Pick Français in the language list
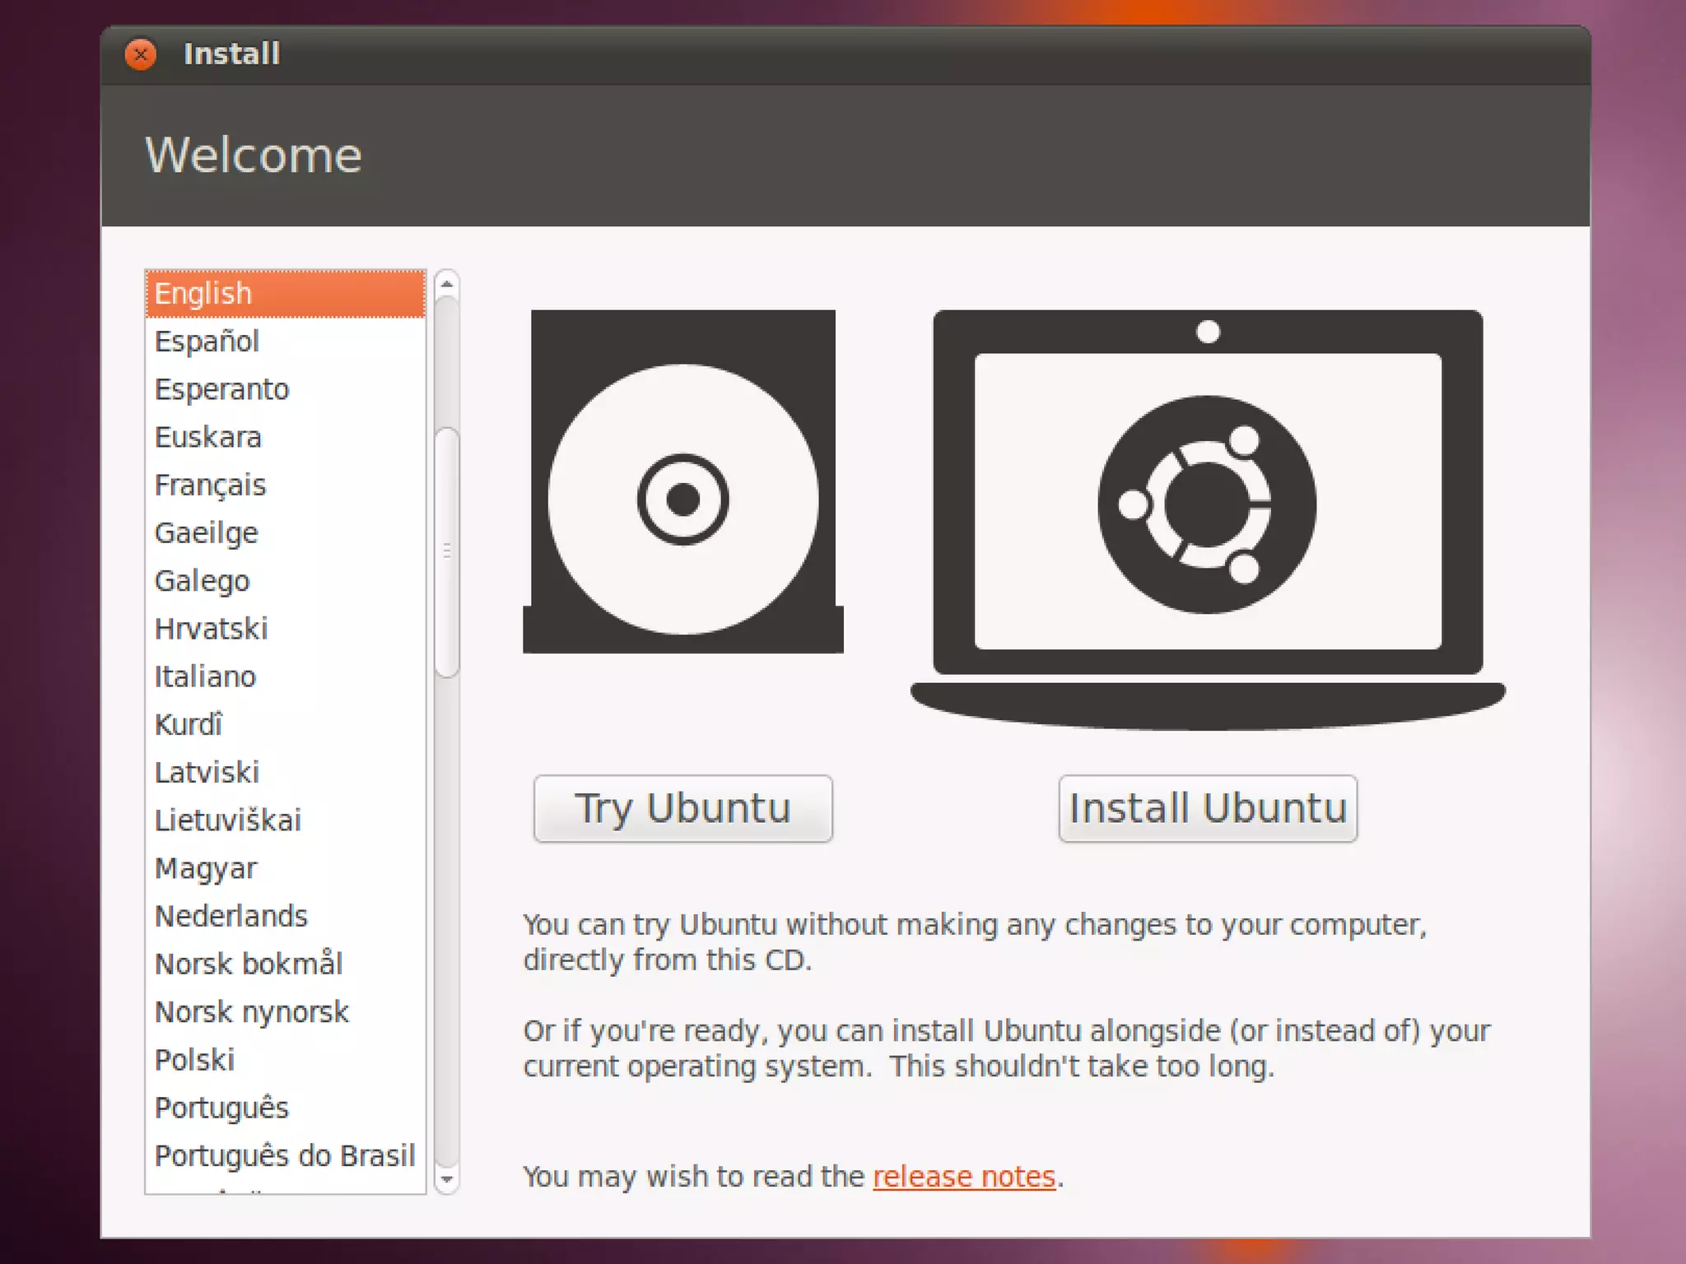Screen dimensions: 1686x1264 pos(211,486)
